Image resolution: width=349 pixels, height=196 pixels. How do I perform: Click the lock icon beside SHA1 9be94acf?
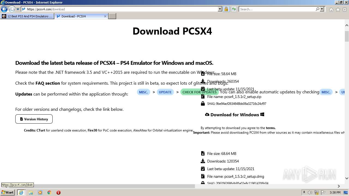[x=203, y=103]
